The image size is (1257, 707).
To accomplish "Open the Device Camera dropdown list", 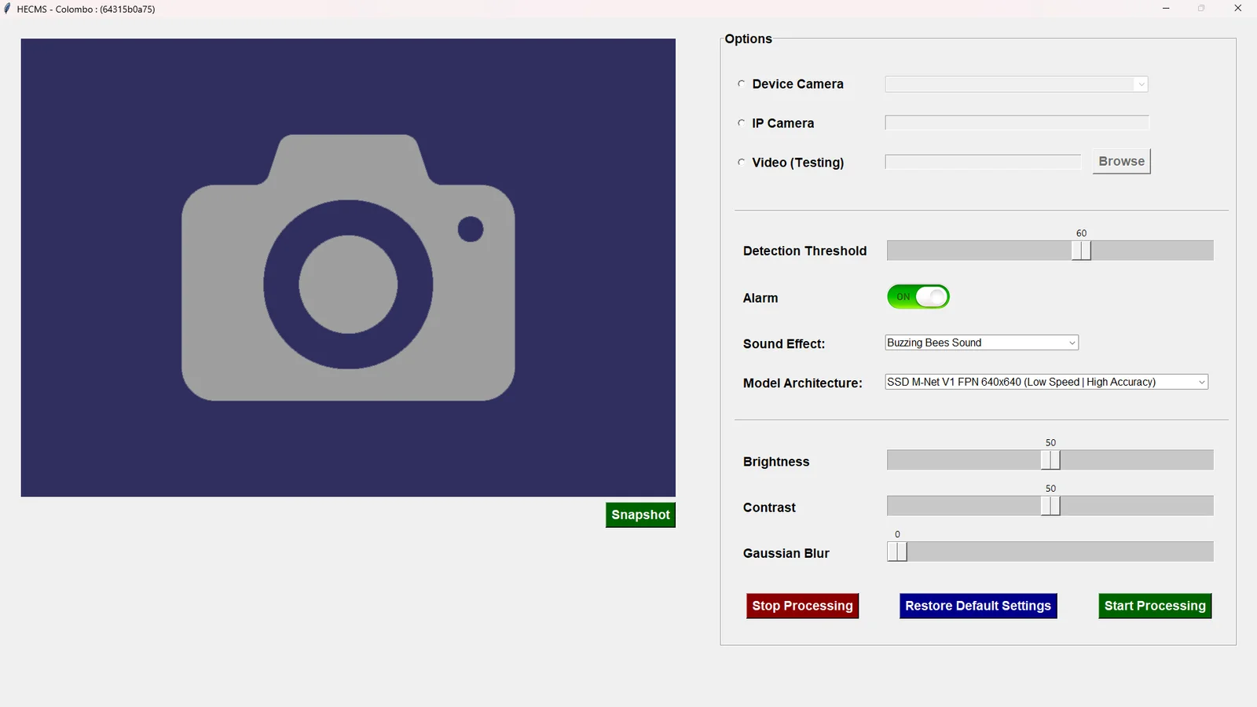I will click(1016, 84).
